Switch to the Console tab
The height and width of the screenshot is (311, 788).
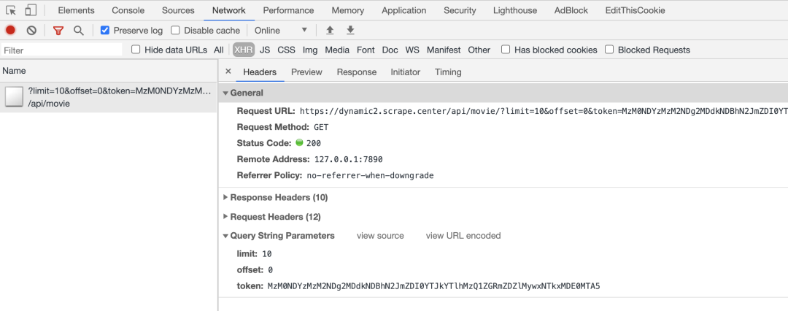(128, 10)
